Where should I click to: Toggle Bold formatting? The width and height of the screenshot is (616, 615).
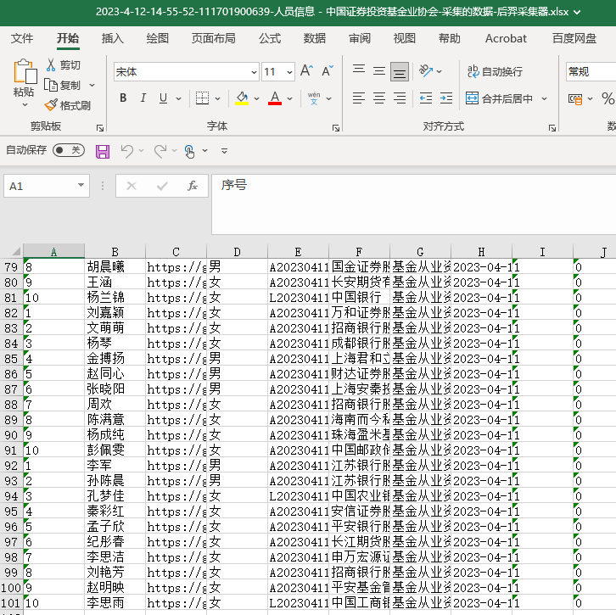tap(123, 98)
